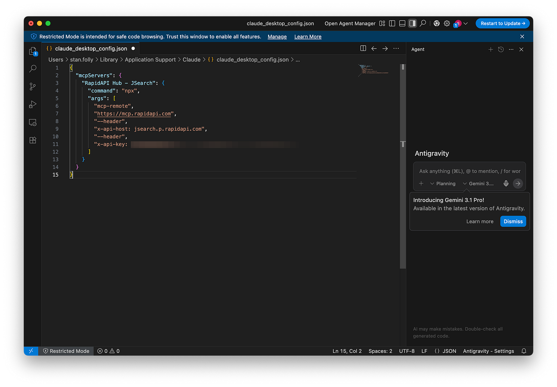Screen dimensions: 557x387
Task: Open the Run and Debug view
Action: coord(33,104)
